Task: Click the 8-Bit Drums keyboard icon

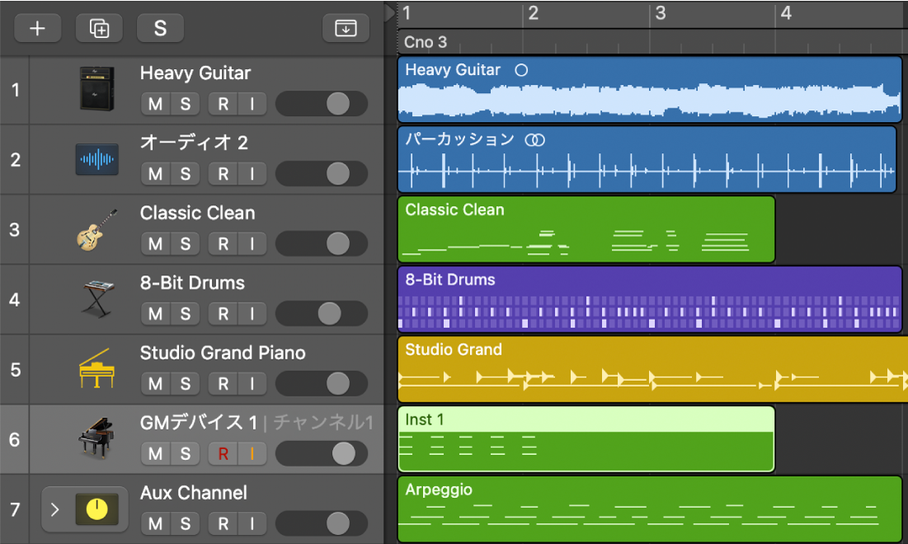Action: (x=96, y=298)
